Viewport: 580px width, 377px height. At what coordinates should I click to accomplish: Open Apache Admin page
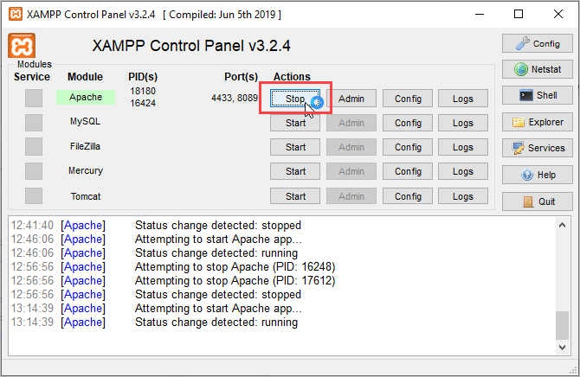pyautogui.click(x=351, y=99)
